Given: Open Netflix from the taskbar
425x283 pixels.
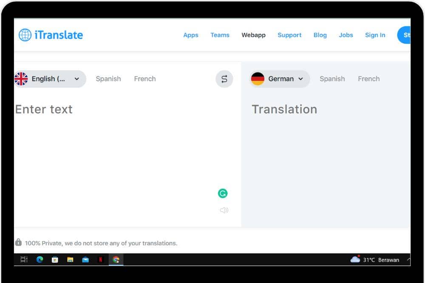Looking at the screenshot, I should [100, 260].
